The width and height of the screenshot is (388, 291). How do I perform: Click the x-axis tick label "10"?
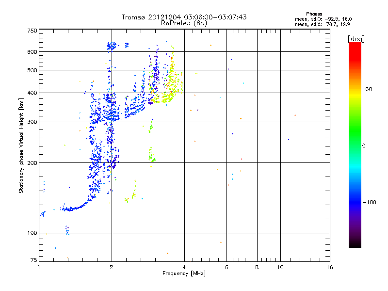pyautogui.click(x=280, y=267)
